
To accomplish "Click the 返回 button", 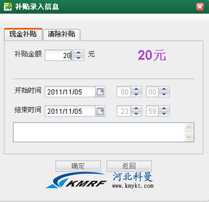I will (129, 166).
